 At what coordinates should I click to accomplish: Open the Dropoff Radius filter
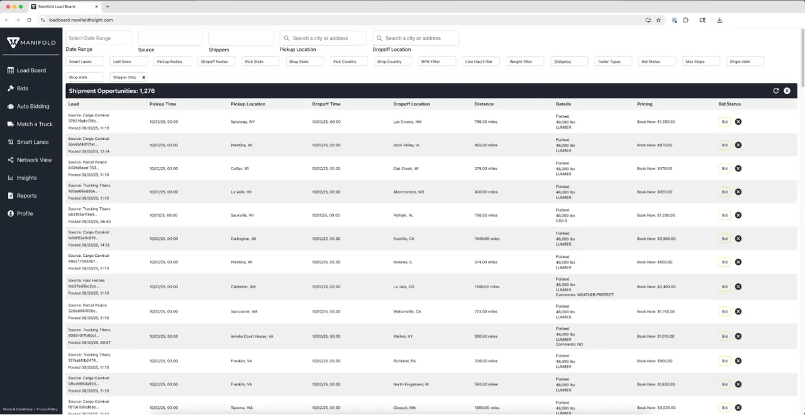216,62
